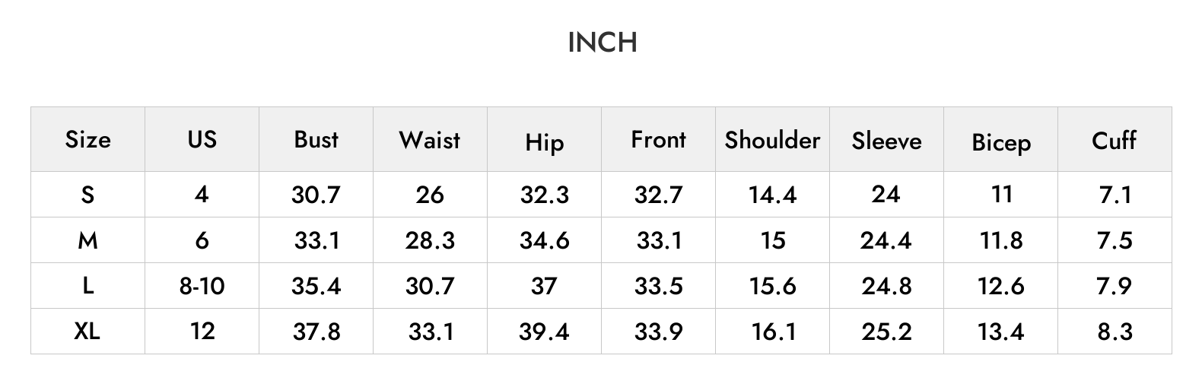Select the Size column header
1202x365 pixels.
tap(87, 140)
